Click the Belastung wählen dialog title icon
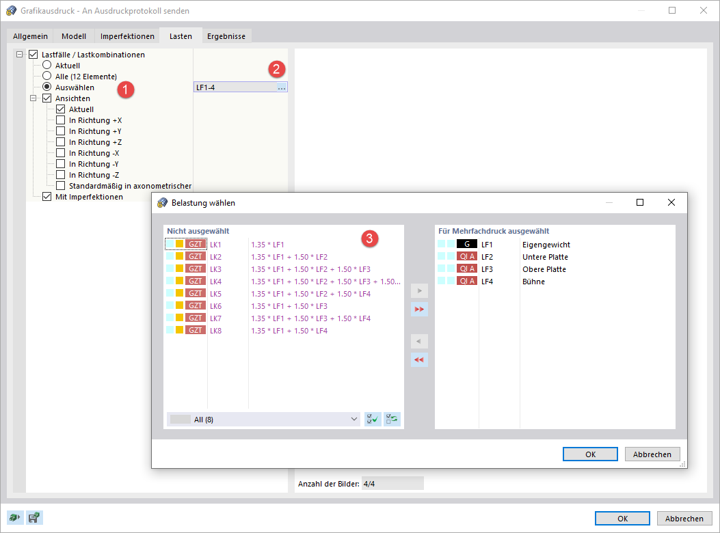The height and width of the screenshot is (533, 720). [x=163, y=202]
